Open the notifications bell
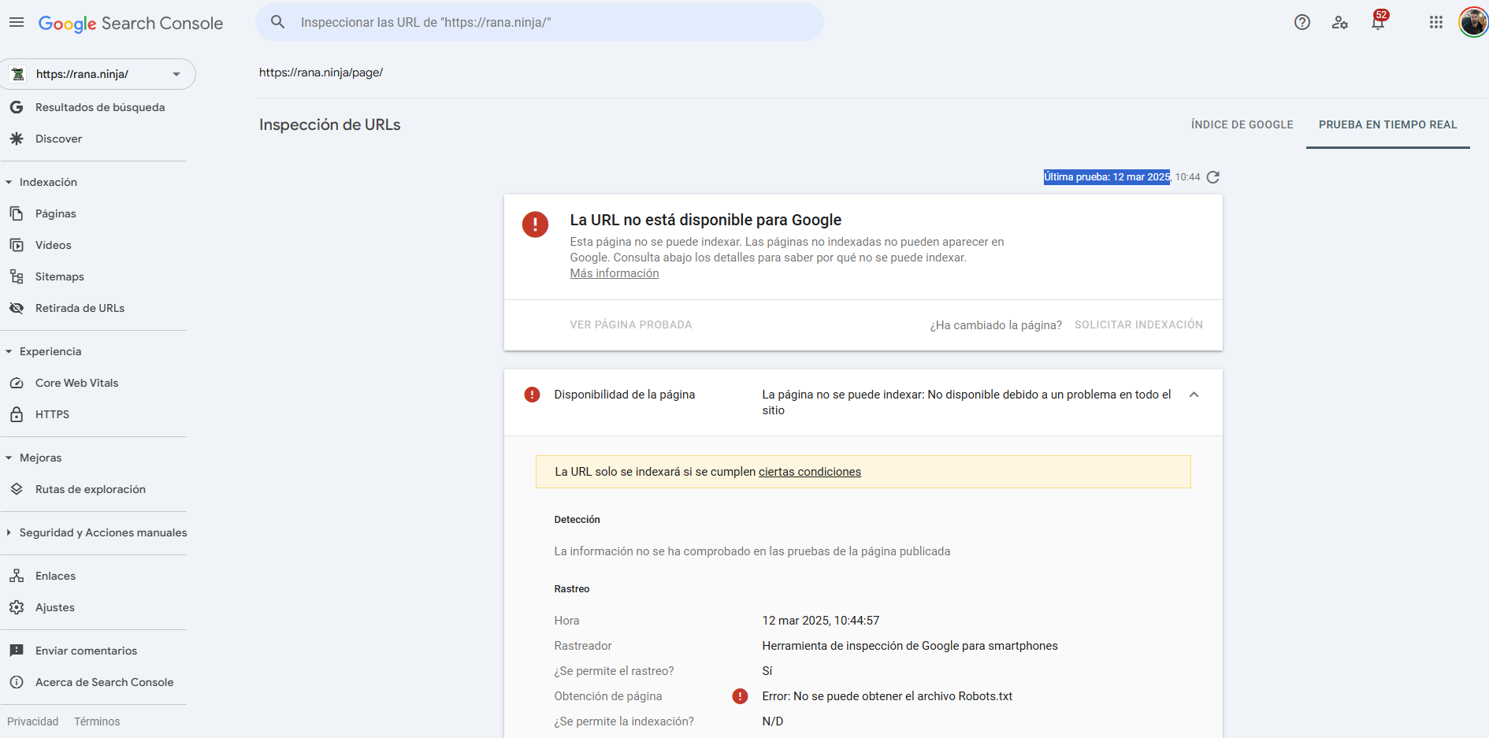The width and height of the screenshot is (1489, 738). (x=1377, y=22)
